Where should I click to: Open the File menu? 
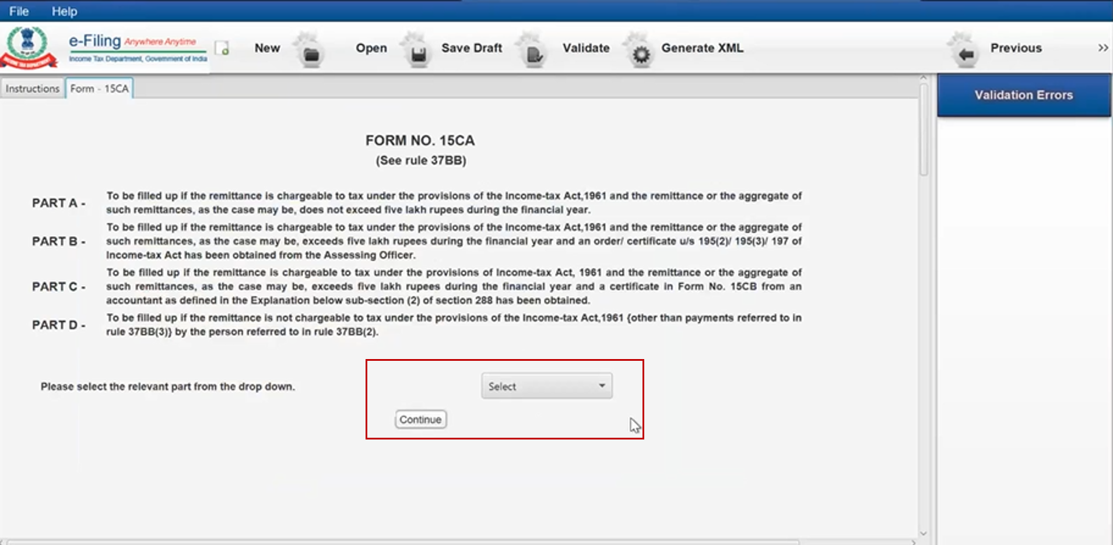[19, 11]
